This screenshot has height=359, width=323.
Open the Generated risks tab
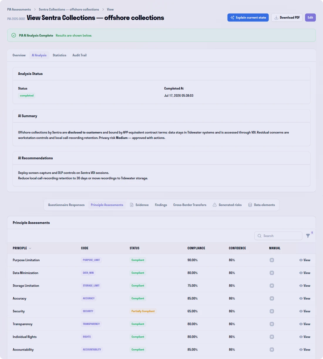[227, 205]
